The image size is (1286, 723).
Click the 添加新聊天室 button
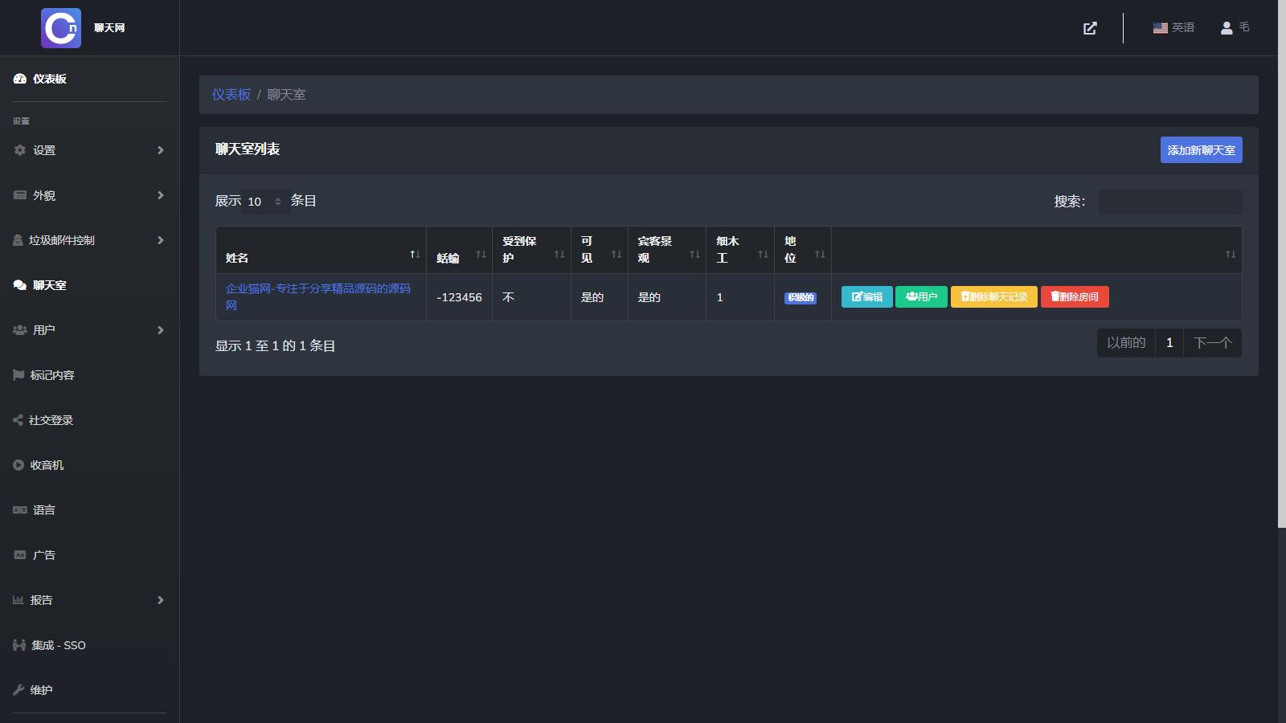(x=1201, y=150)
